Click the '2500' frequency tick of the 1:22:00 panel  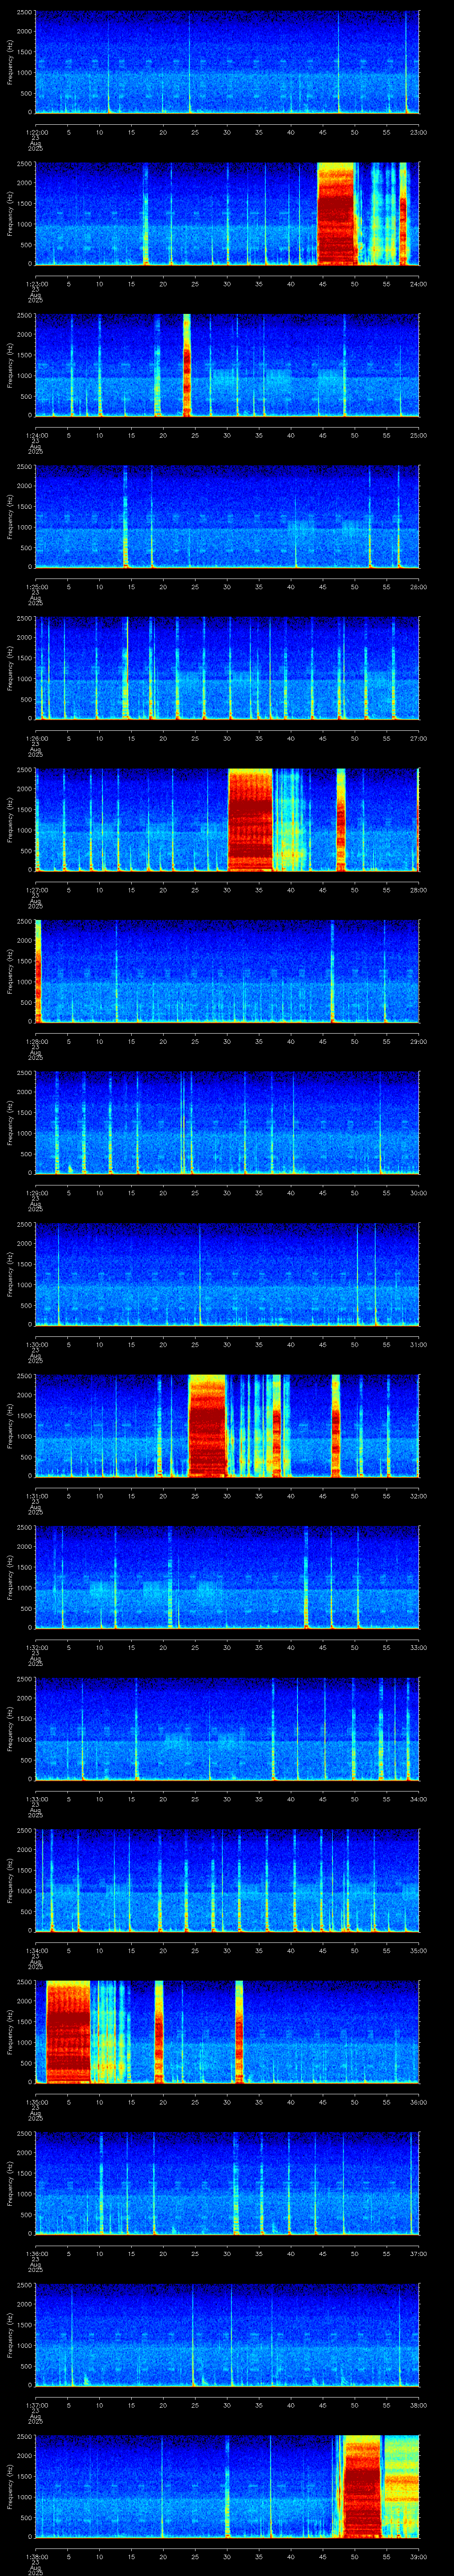pos(25,13)
